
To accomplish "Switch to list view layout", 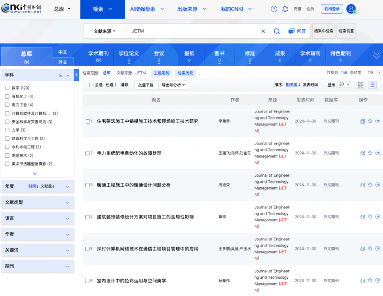I will pyautogui.click(x=372, y=85).
